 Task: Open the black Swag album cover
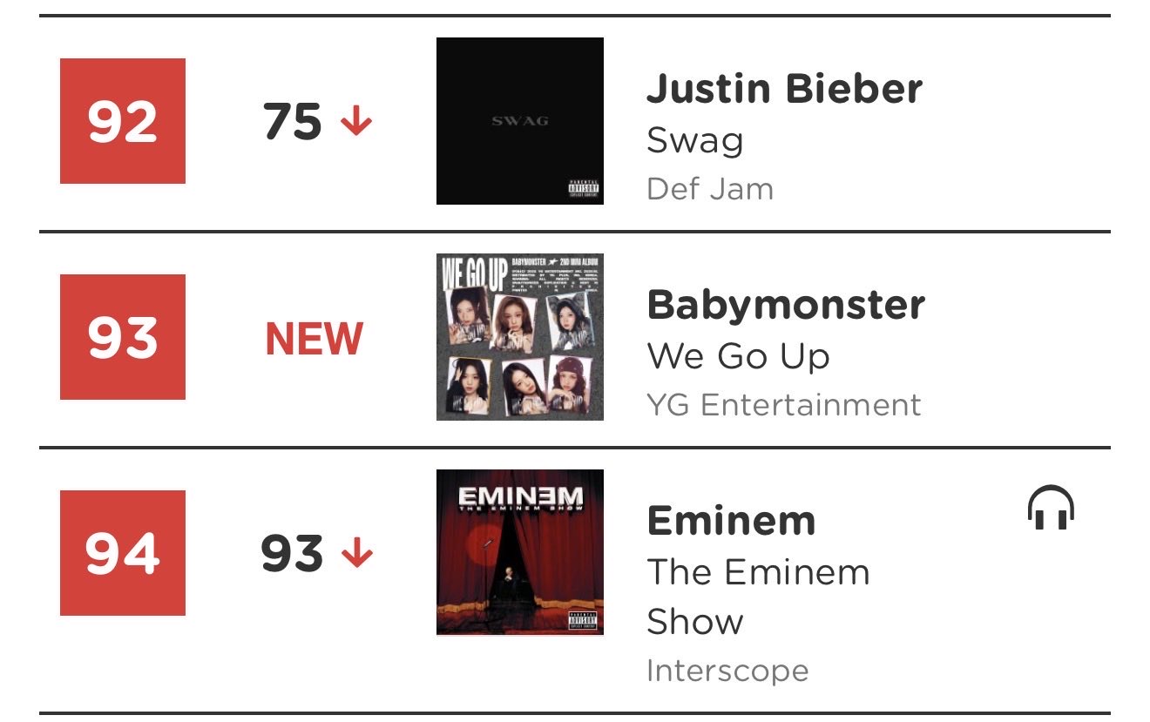pyautogui.click(x=519, y=121)
